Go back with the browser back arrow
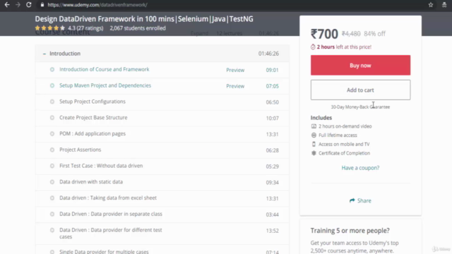452x254 pixels. click(x=7, y=5)
